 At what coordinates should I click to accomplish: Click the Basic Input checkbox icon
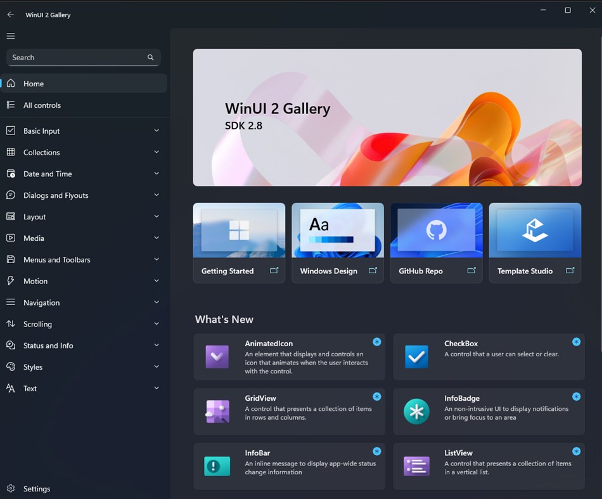pyautogui.click(x=11, y=131)
